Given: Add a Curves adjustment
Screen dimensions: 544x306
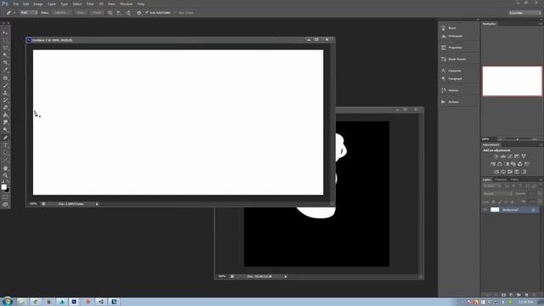Looking at the screenshot, I should [510, 156].
